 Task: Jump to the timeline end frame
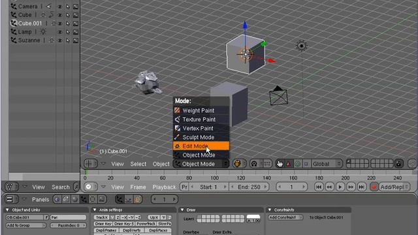coord(361,187)
